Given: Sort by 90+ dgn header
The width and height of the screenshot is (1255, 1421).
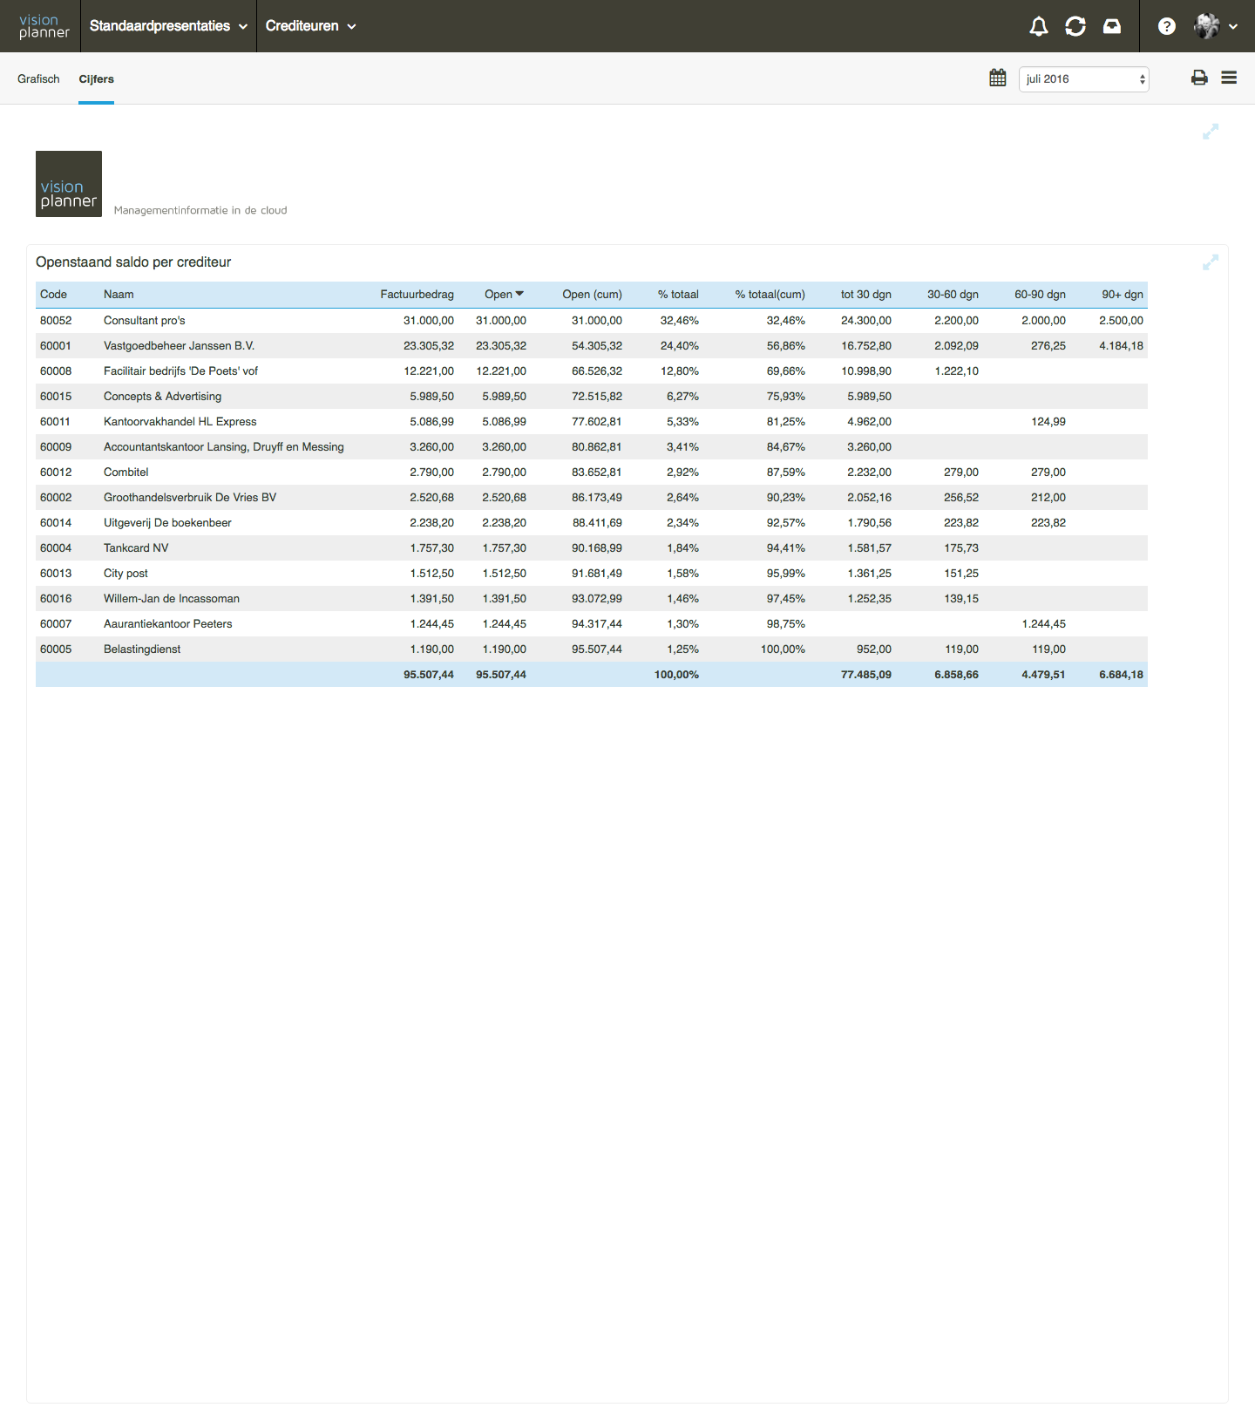Looking at the screenshot, I should 1122,295.
